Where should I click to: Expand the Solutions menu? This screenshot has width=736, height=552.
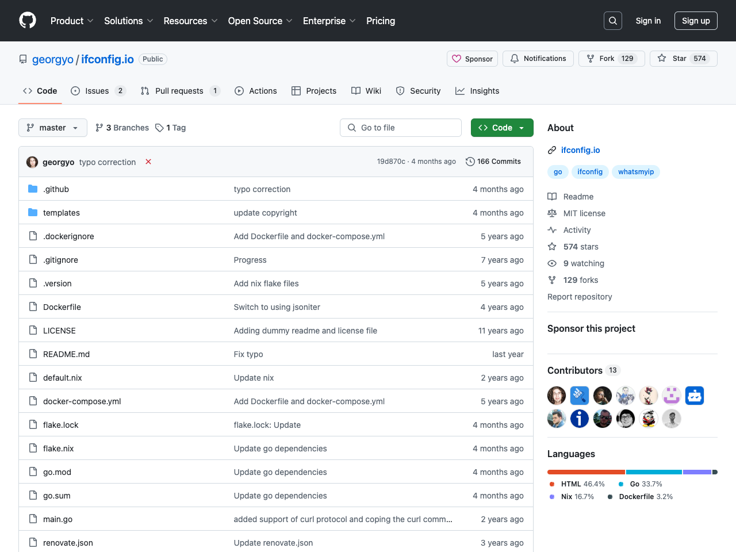(128, 21)
